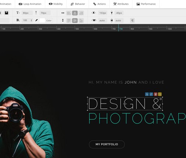Open the white font color swatch
Viewport: 186px width, 158px height.
(42, 21)
